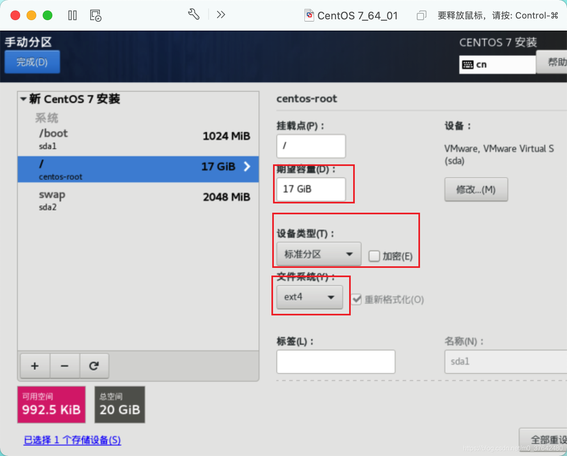The image size is (567, 456).
Task: Open 已选择 1 个存储设备(S) link
Action: [72, 440]
